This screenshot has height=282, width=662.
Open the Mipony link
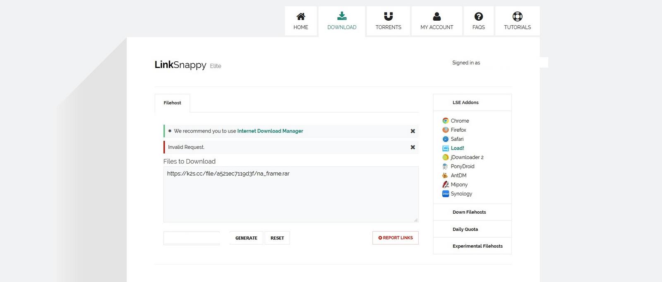coord(459,184)
